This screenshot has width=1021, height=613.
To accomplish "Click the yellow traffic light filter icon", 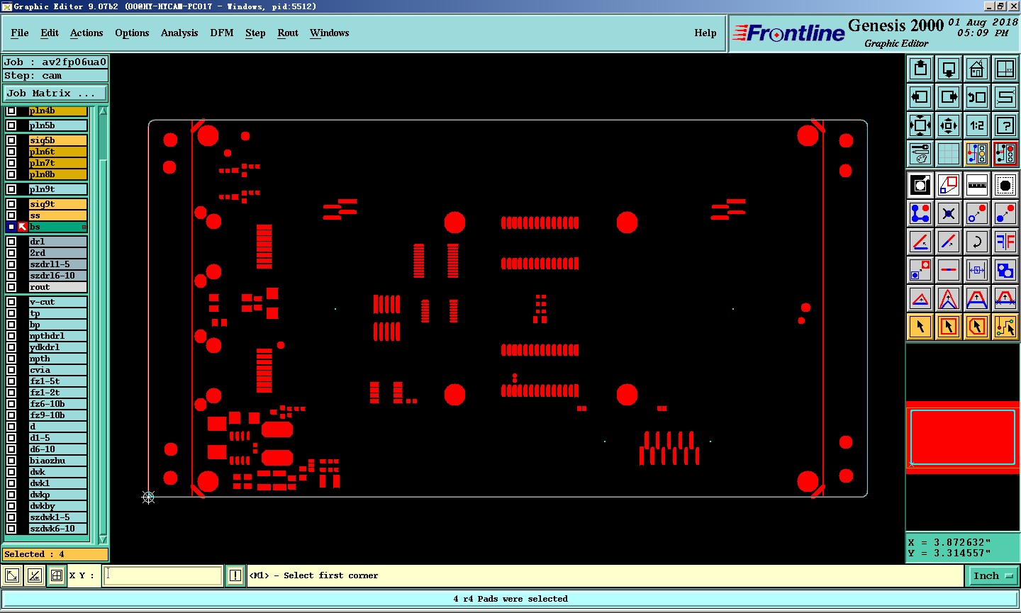I will 977,153.
